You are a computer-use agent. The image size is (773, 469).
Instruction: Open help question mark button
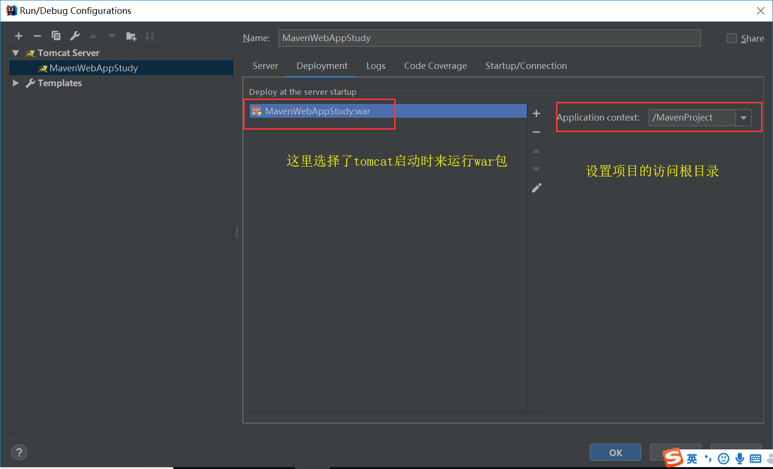tap(19, 452)
